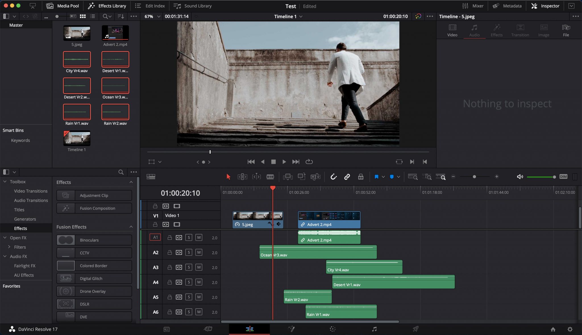Select the Fusion Composition effect
Viewport: 582px width, 335px height.
point(94,208)
